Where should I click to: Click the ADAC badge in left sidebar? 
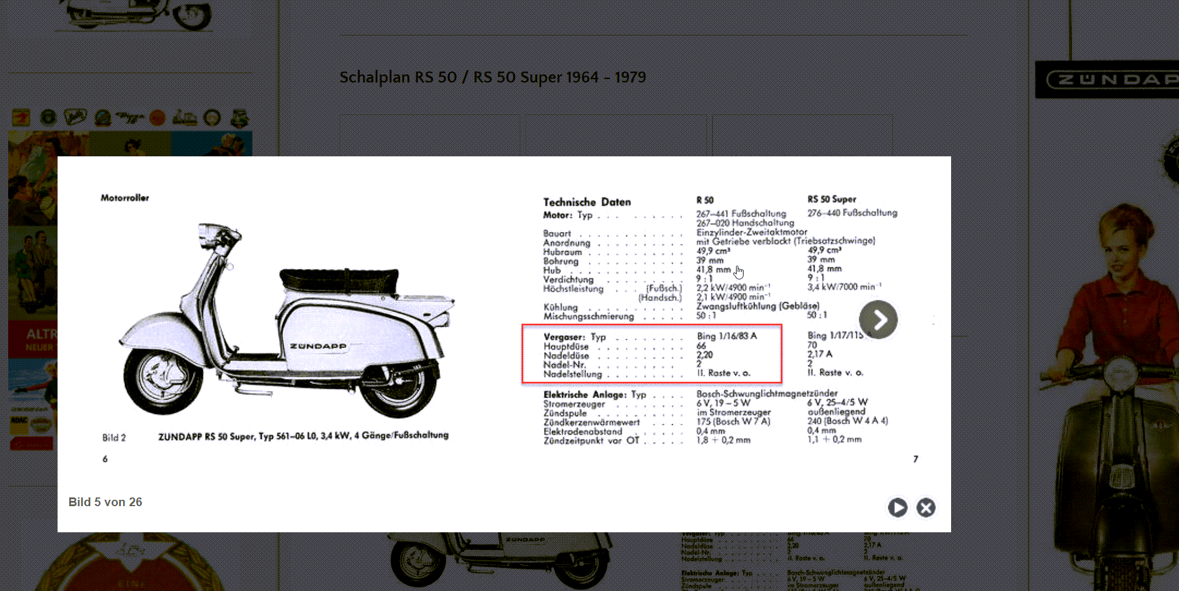pyautogui.click(x=20, y=421)
